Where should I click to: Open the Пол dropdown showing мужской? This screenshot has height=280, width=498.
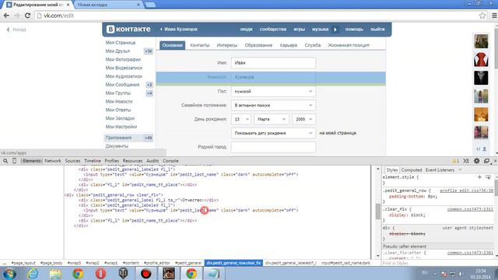pyautogui.click(x=273, y=92)
